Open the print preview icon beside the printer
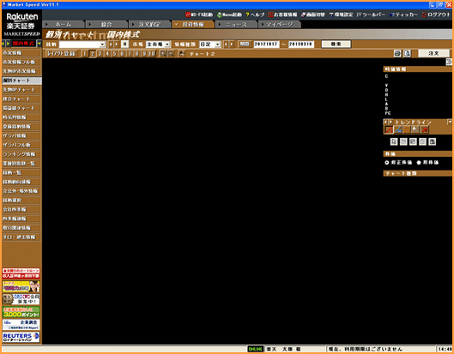 (407, 53)
